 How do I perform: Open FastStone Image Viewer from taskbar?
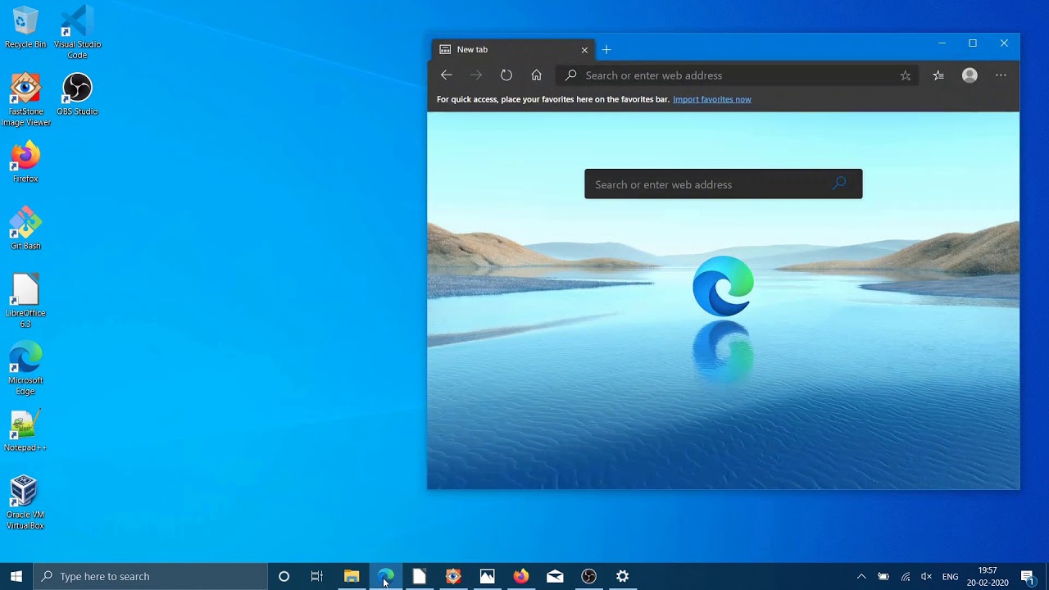click(453, 576)
